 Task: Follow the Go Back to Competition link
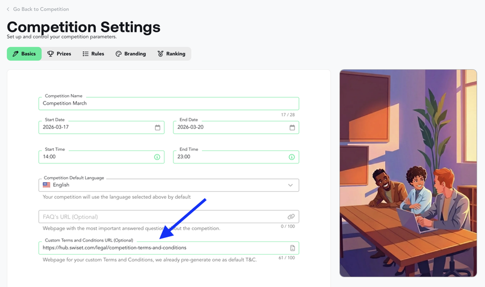click(x=41, y=9)
